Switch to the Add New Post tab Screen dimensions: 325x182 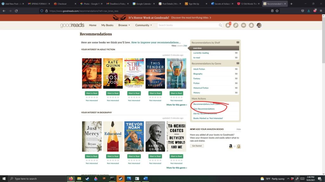[12, 4]
